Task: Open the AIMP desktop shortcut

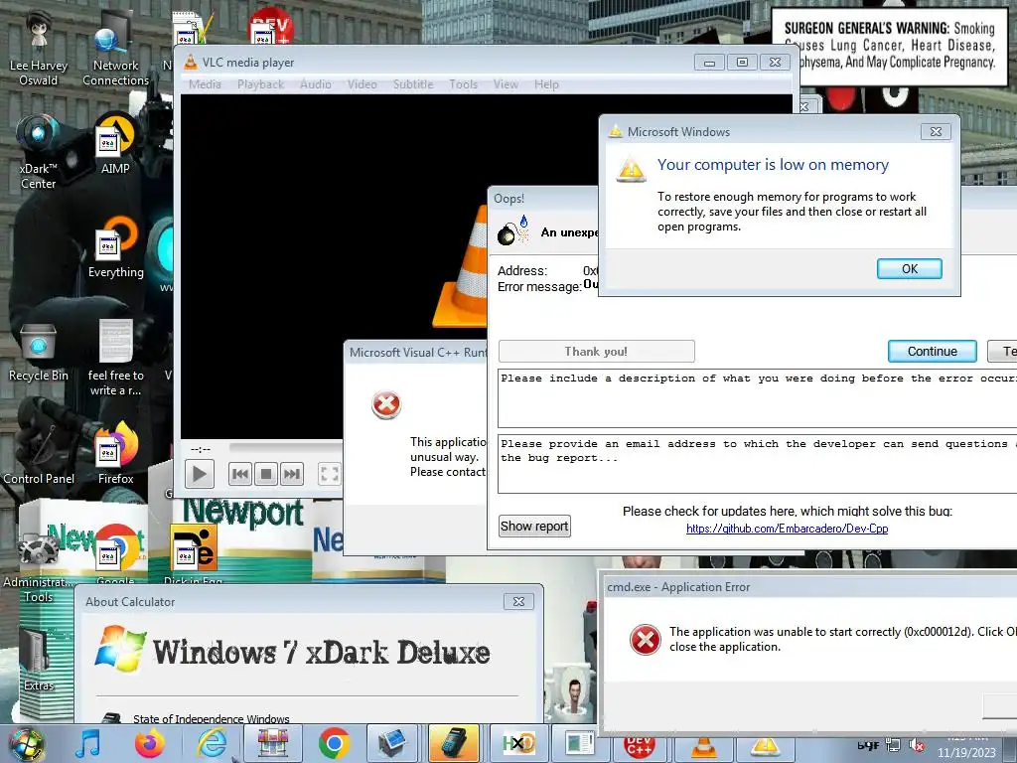Action: (x=115, y=145)
